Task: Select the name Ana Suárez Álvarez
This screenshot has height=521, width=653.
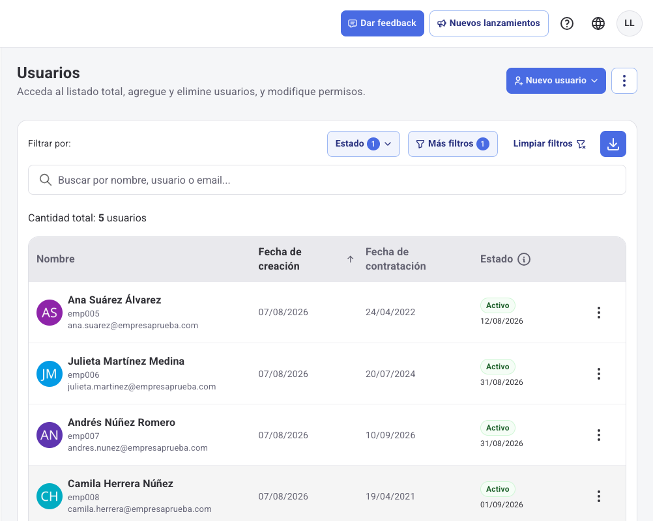Action: pos(115,300)
